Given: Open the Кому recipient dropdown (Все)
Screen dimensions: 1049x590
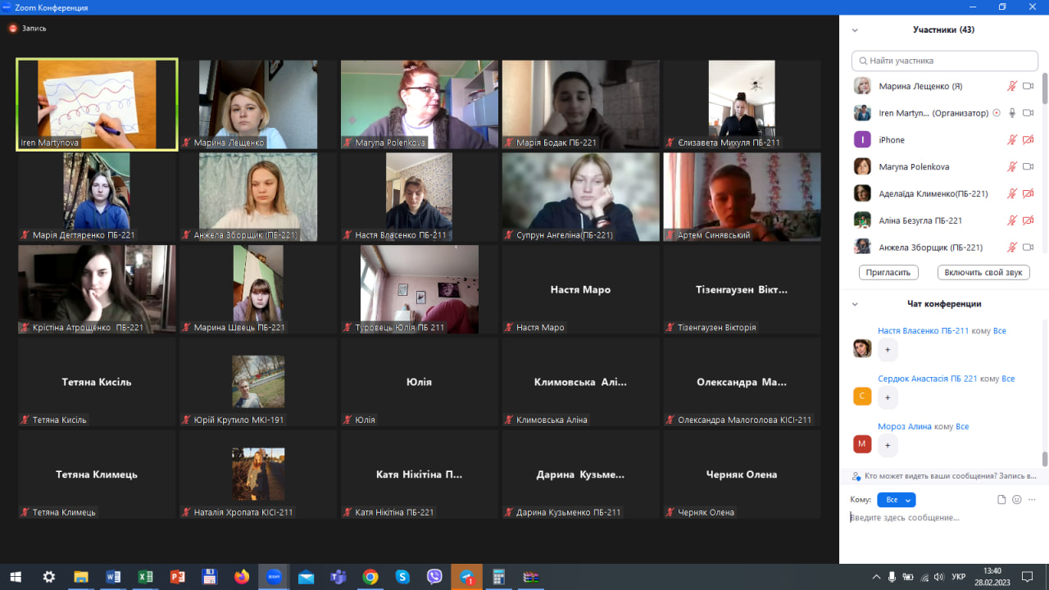Looking at the screenshot, I should click(x=896, y=500).
